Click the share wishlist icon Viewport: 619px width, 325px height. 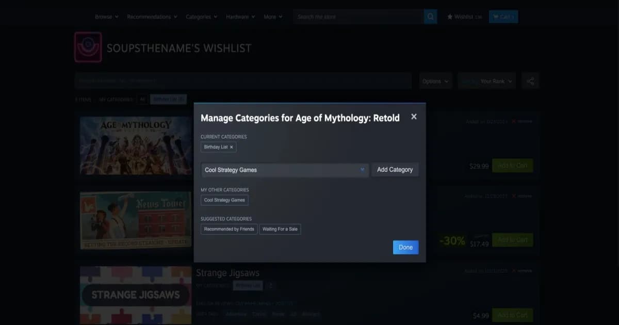click(x=530, y=81)
